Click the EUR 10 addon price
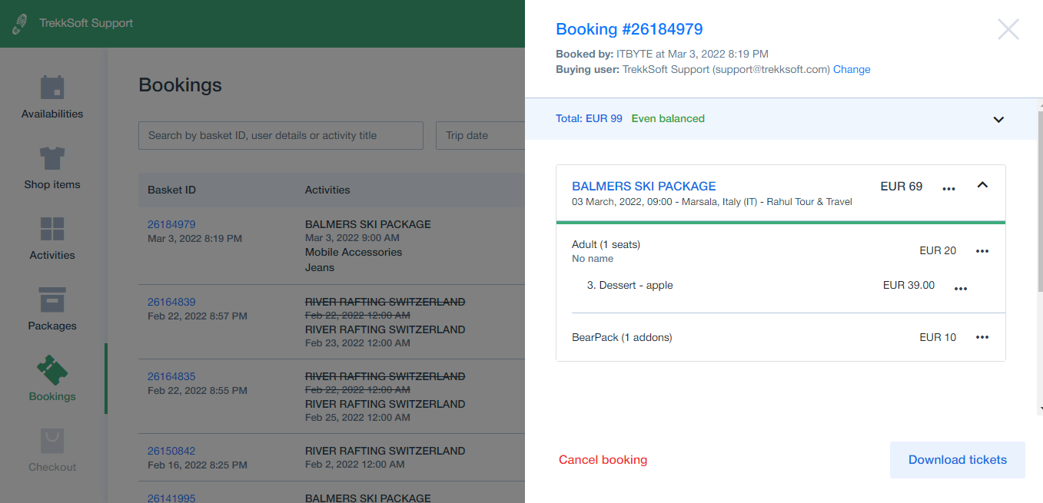Image resolution: width=1043 pixels, height=503 pixels. click(x=938, y=337)
